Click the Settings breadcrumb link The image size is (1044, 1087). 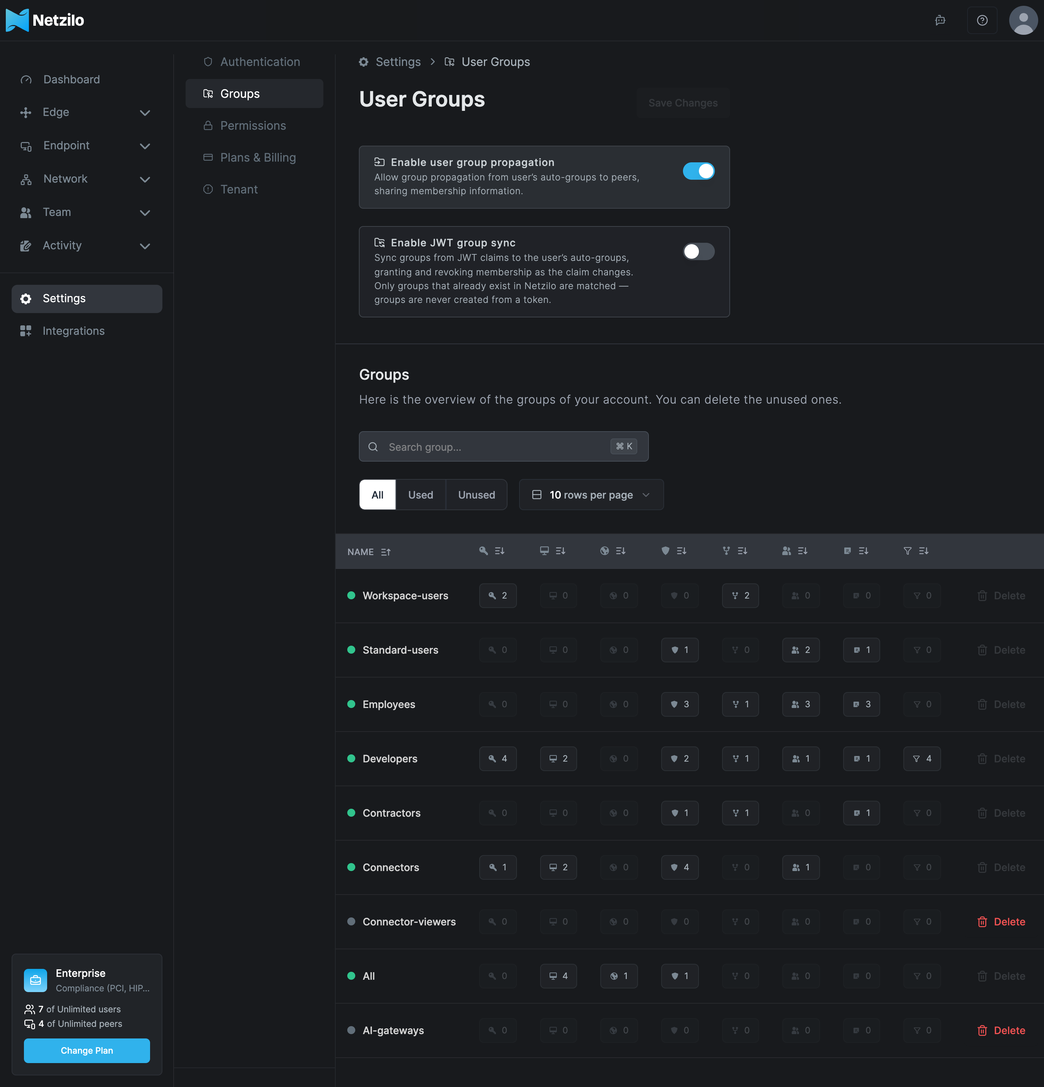(390, 62)
